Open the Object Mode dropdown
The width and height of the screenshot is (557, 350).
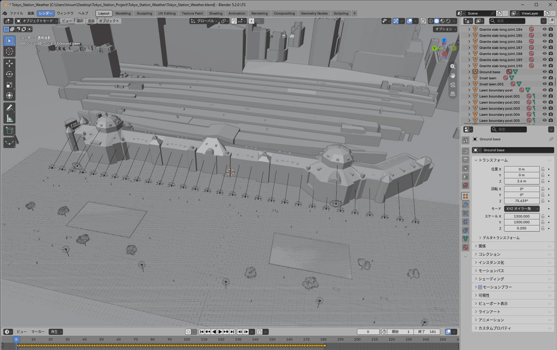[x=37, y=21]
